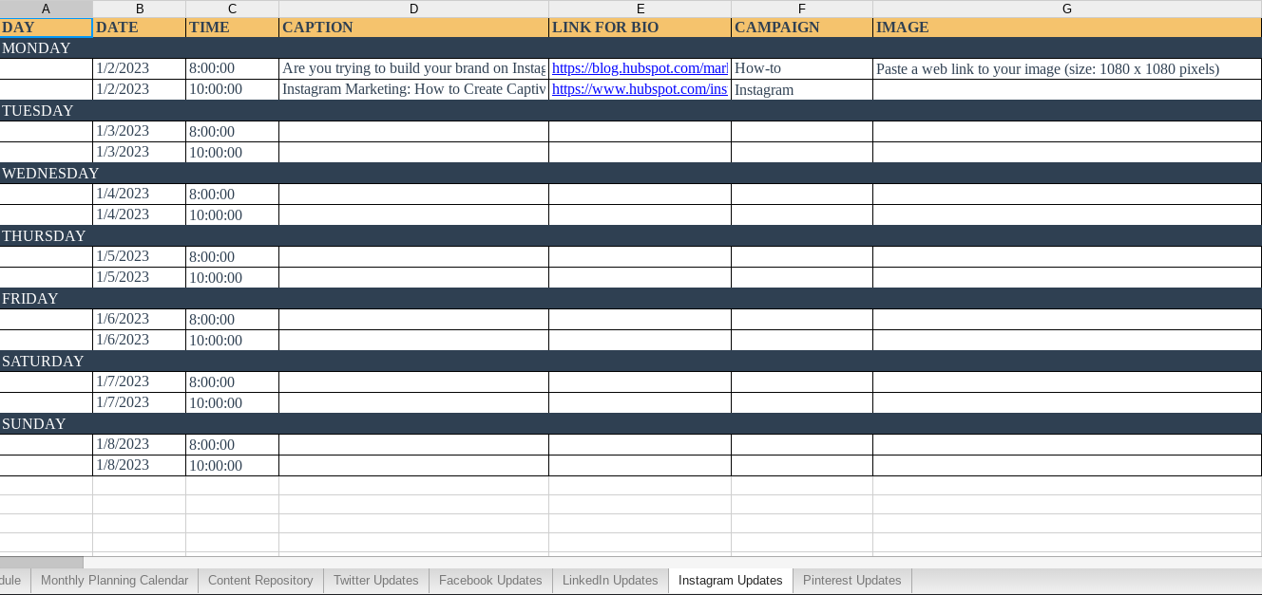1262x595 pixels.
Task: Switch to the Monthly Planning Calendar tab
Action: (x=113, y=580)
